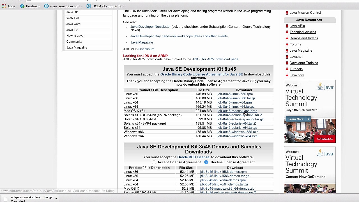This screenshot has height=202, width=359.
Task: Open the UCLA Computer Science bookmark
Action: [x=106, y=6]
